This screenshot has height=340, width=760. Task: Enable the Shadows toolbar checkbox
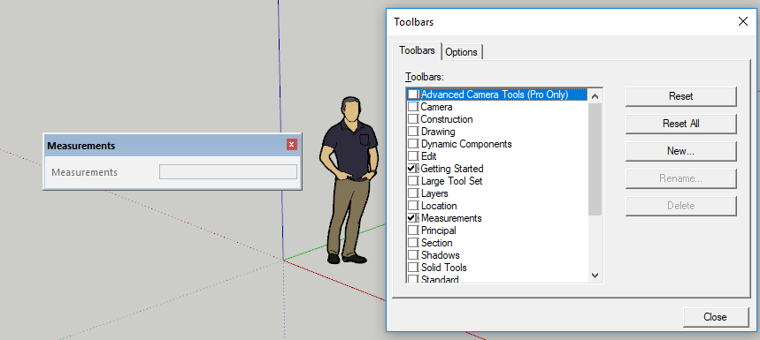pyautogui.click(x=413, y=255)
